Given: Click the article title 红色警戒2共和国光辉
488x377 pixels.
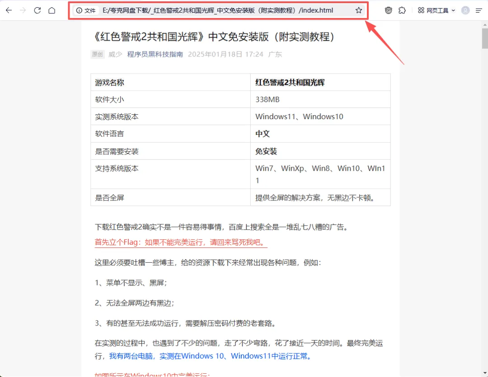Looking at the screenshot, I should coord(214,37).
